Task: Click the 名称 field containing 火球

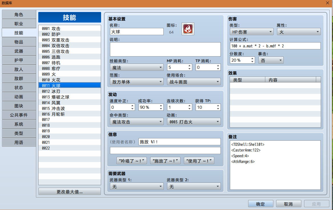Action: point(137,32)
